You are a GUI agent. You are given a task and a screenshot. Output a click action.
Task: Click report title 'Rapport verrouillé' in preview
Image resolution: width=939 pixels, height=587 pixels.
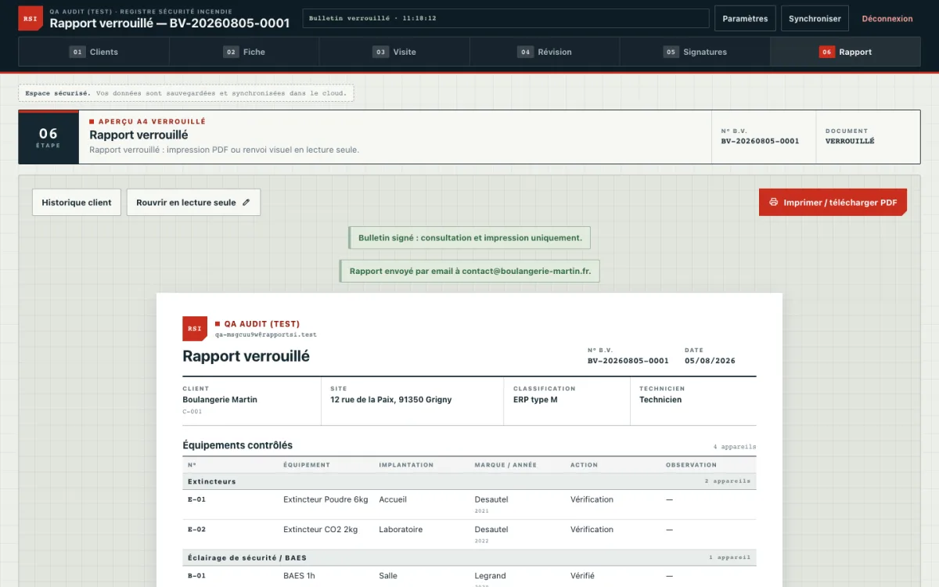point(246,356)
